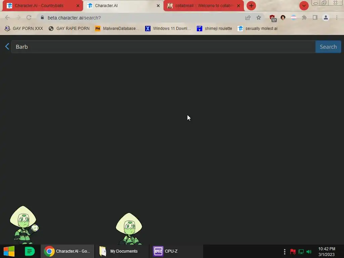Open the Chrome three-dot menu
Screen dimensions: 344x258
click(337, 17)
